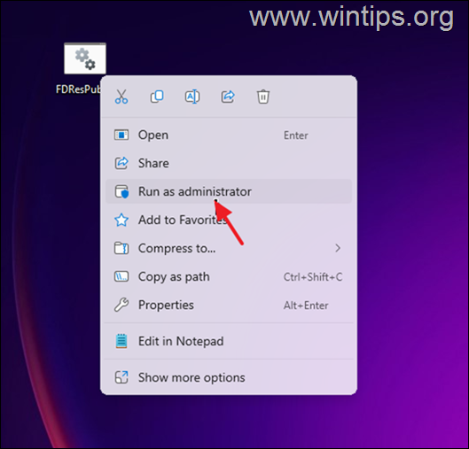Select the FDResPub file icon on desktop
This screenshot has height=449, width=469.
[x=84, y=58]
